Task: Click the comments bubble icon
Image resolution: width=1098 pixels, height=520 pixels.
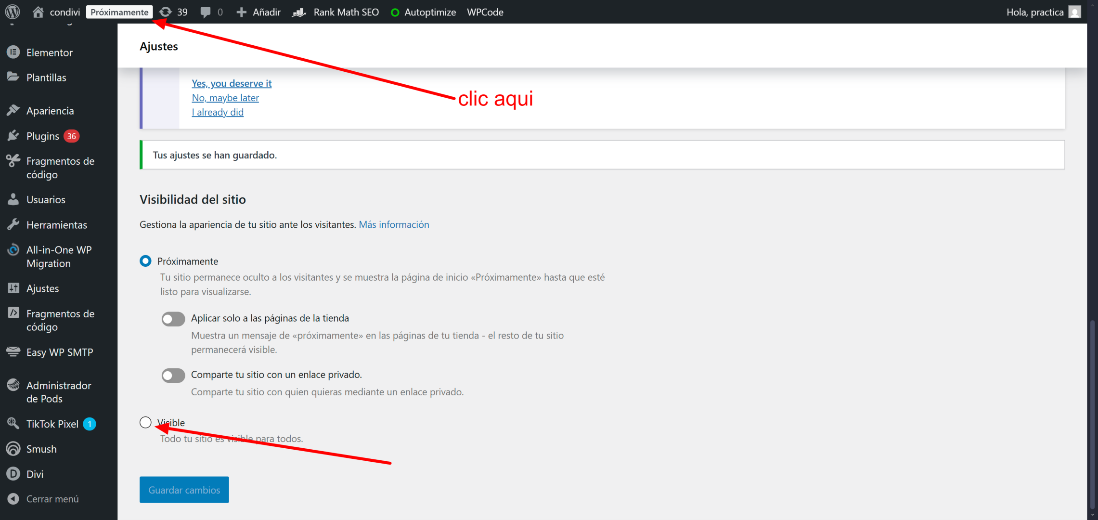Action: click(x=206, y=12)
